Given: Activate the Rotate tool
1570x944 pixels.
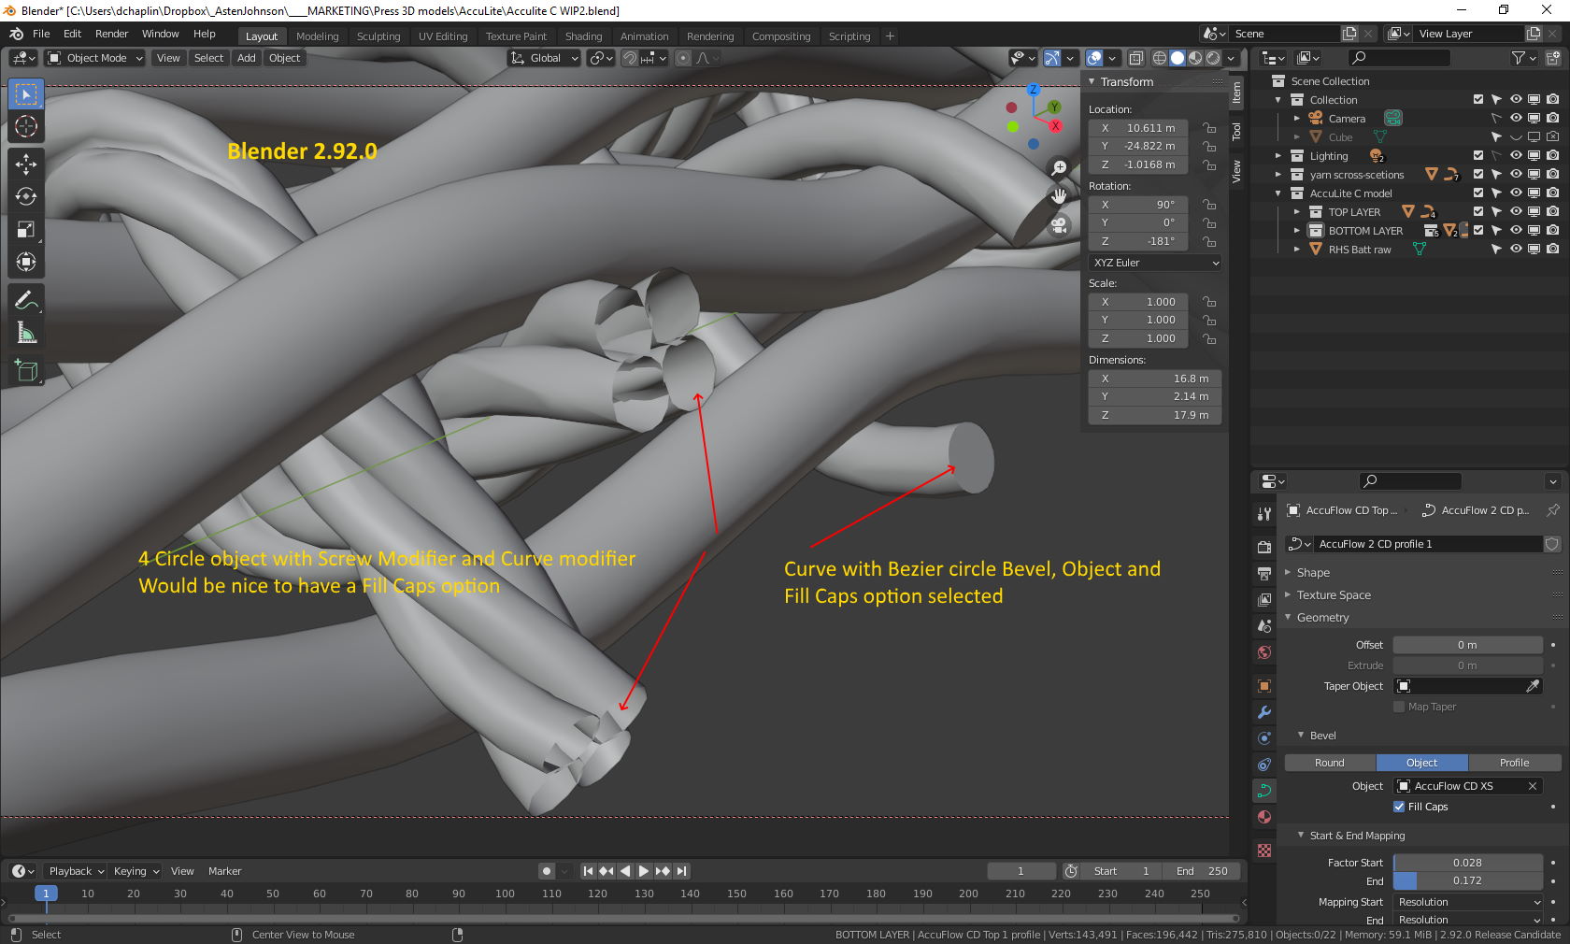Looking at the screenshot, I should (26, 197).
